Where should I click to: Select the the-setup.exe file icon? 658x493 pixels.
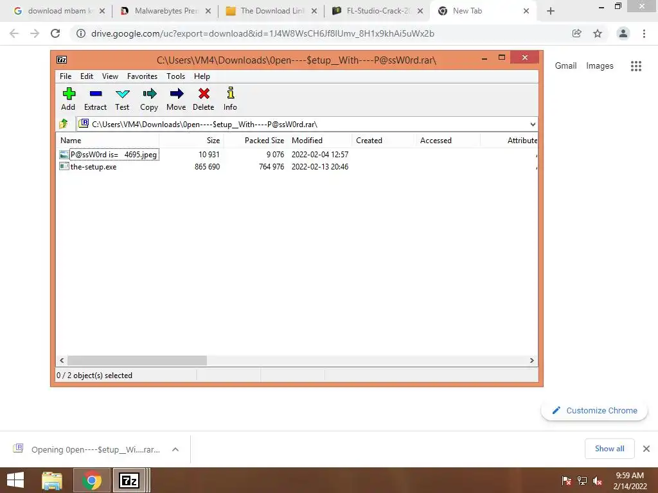64,166
